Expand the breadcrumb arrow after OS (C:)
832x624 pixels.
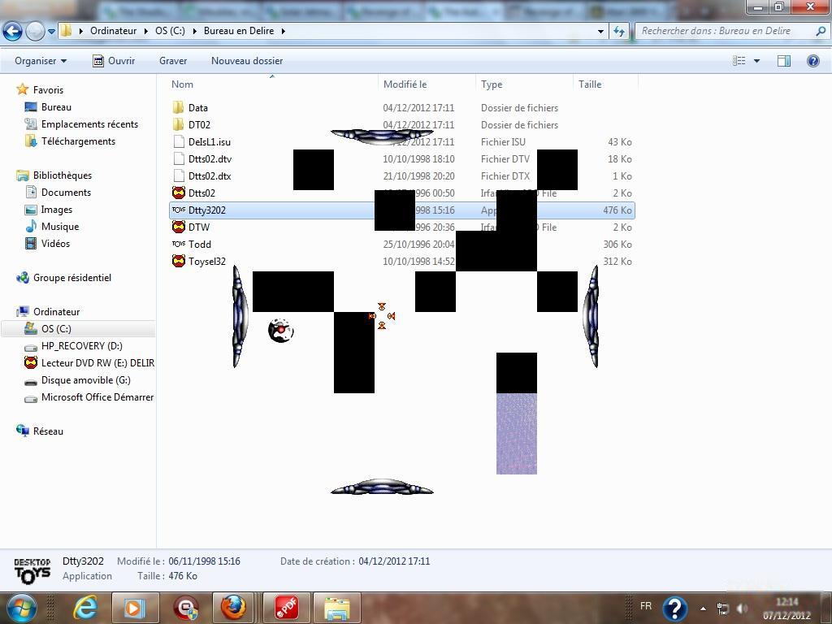pyautogui.click(x=194, y=31)
